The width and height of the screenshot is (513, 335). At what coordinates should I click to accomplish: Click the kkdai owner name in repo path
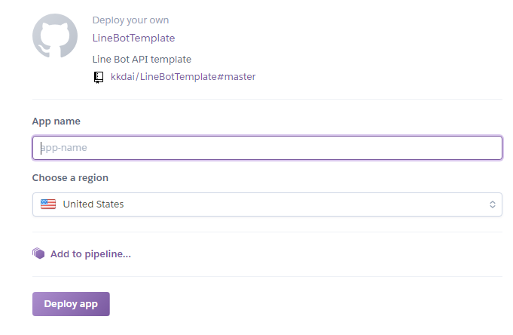[x=122, y=77]
